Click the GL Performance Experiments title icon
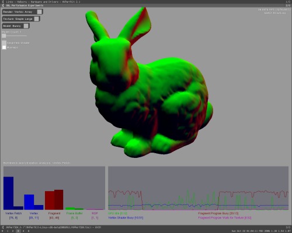Viewport: 292px width, 233px height. pyautogui.click(x=3, y=5)
